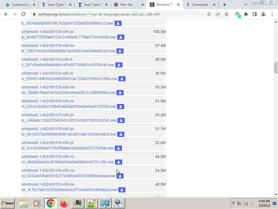The height and width of the screenshot is (209, 278).
Task: Open the Action Center flag icon
Action: [x=246, y=203]
